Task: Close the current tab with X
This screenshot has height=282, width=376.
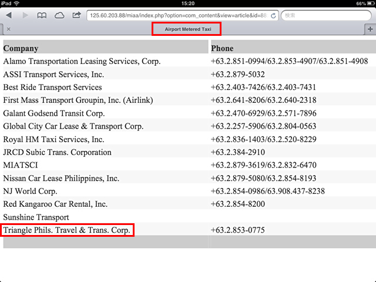Action: coord(8,29)
